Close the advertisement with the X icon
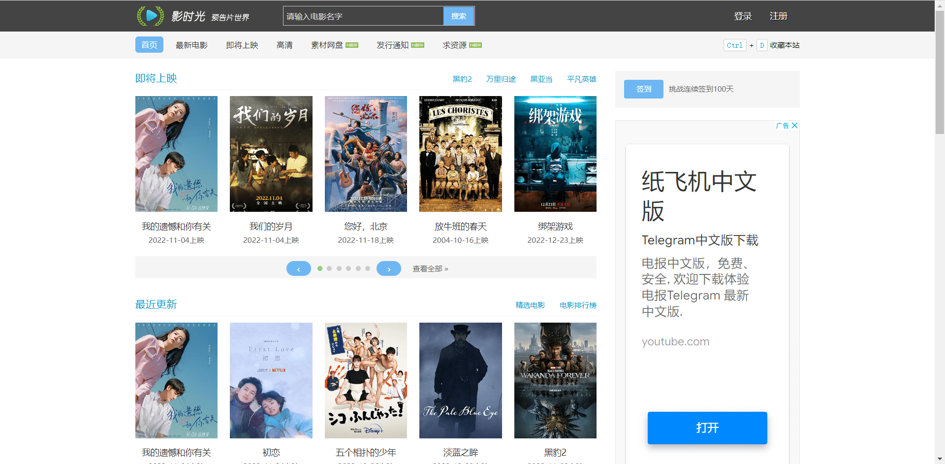 (794, 126)
